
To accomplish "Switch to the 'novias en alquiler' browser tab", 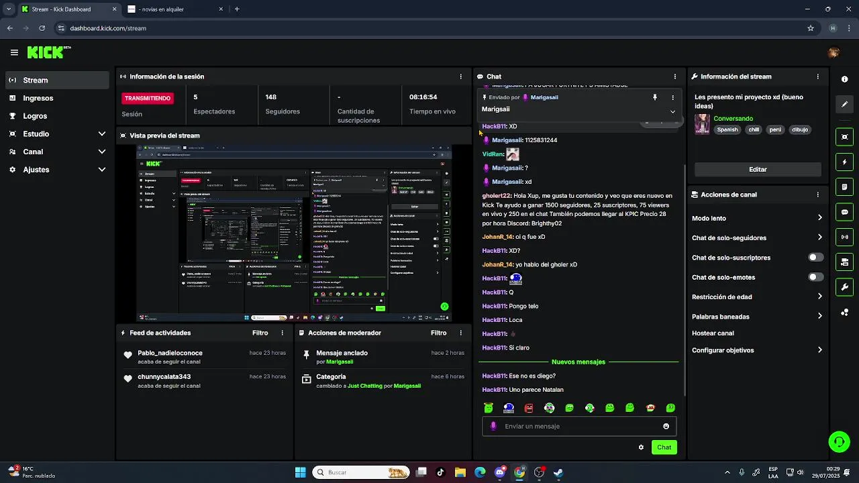I will pyautogui.click(x=174, y=9).
